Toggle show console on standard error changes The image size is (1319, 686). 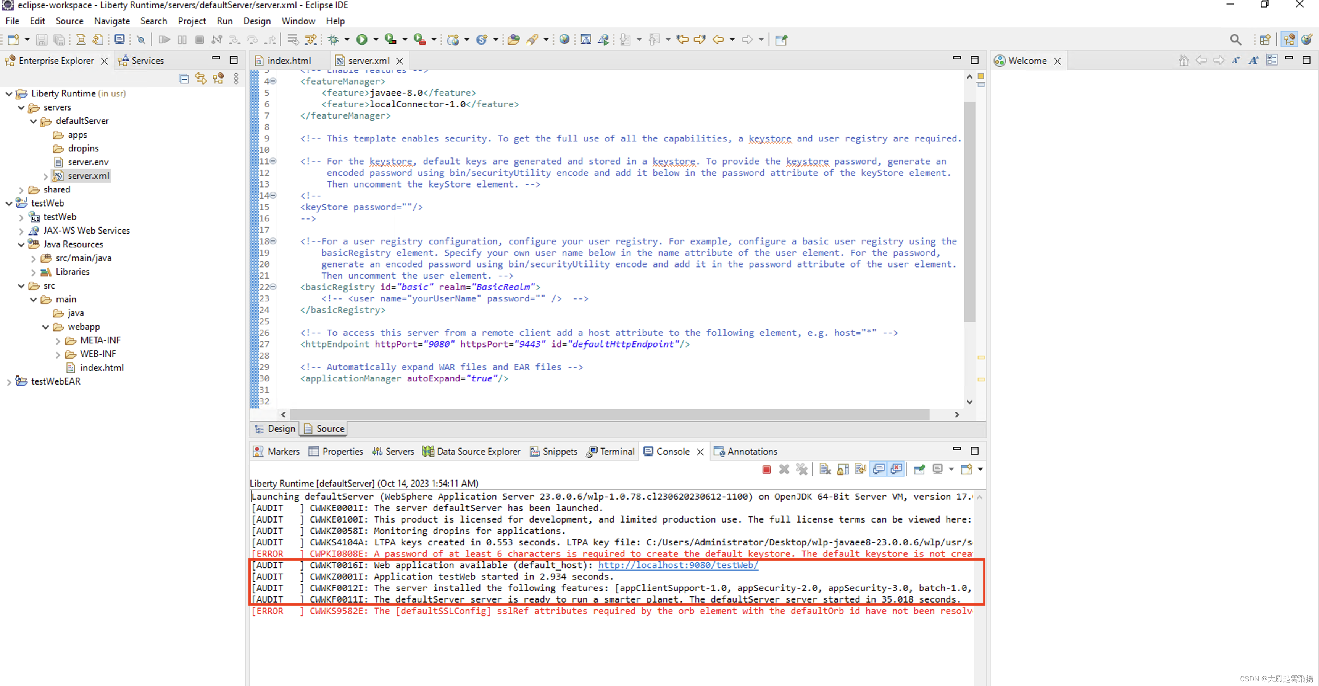(x=897, y=469)
